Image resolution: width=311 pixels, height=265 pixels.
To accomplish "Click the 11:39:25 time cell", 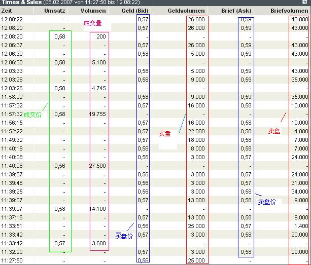I will 12,192.
